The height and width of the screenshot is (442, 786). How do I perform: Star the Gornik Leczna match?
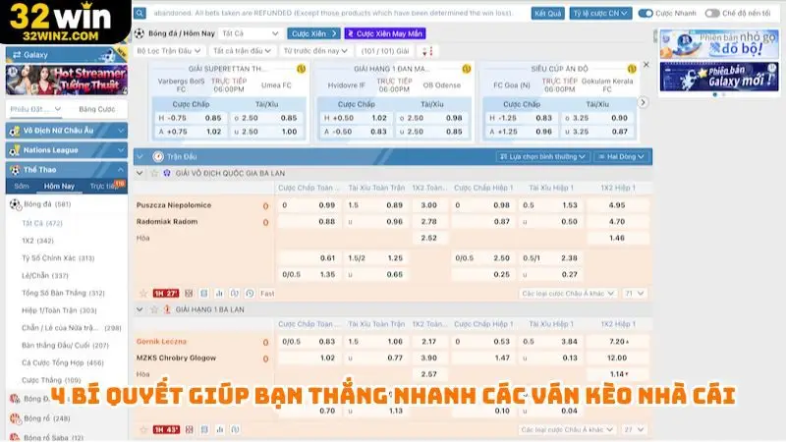[143, 429]
